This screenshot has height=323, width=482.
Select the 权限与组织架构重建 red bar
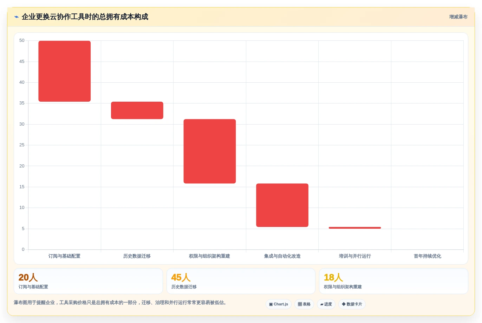click(210, 151)
